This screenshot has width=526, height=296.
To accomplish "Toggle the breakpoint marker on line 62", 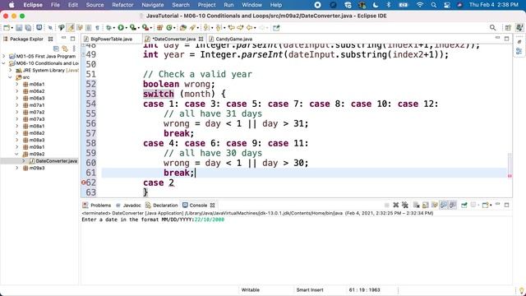I will coord(84,183).
